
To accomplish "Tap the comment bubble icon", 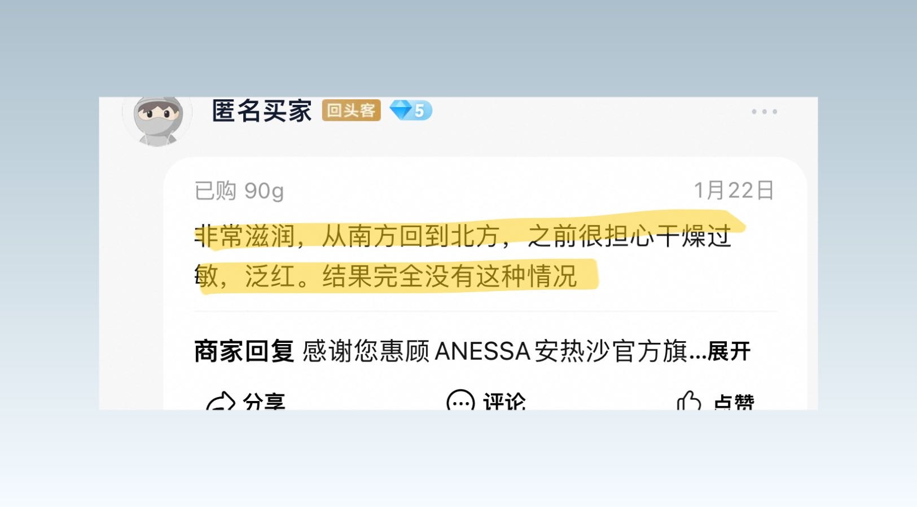I will (x=460, y=401).
